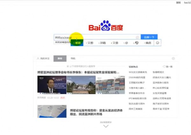The height and width of the screenshot is (135, 191).
Task: Click the 我的关注 person icon
Action: coord(39,58)
